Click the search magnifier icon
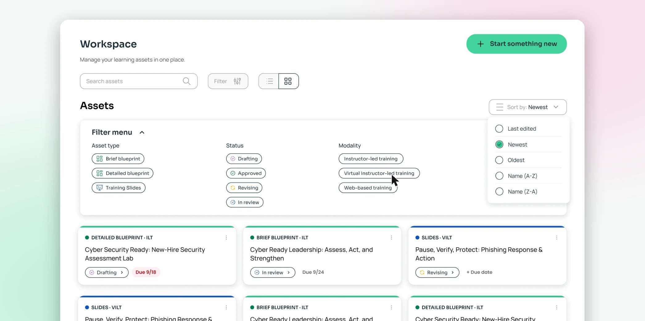 186,81
